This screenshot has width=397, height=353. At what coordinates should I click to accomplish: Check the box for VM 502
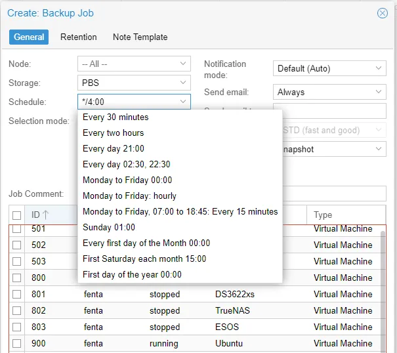click(x=16, y=245)
